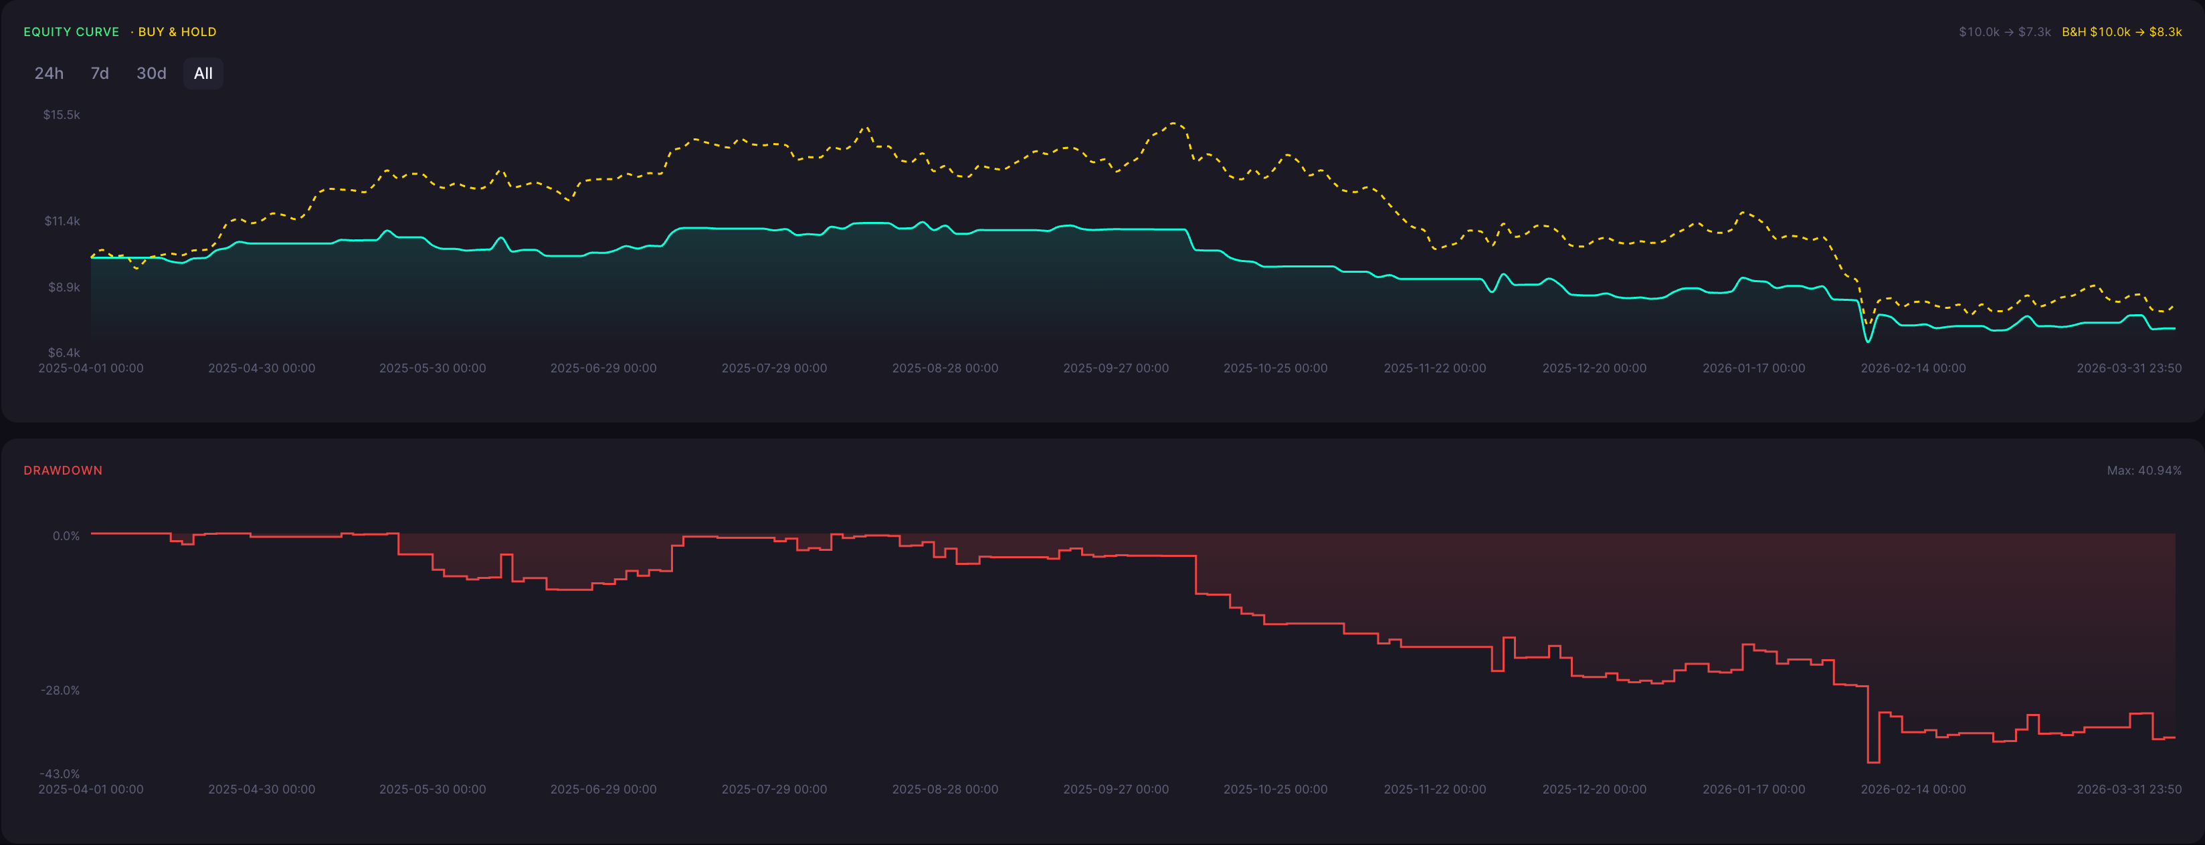Image resolution: width=2205 pixels, height=845 pixels.
Task: Select the 24h time range tab
Action: click(49, 74)
